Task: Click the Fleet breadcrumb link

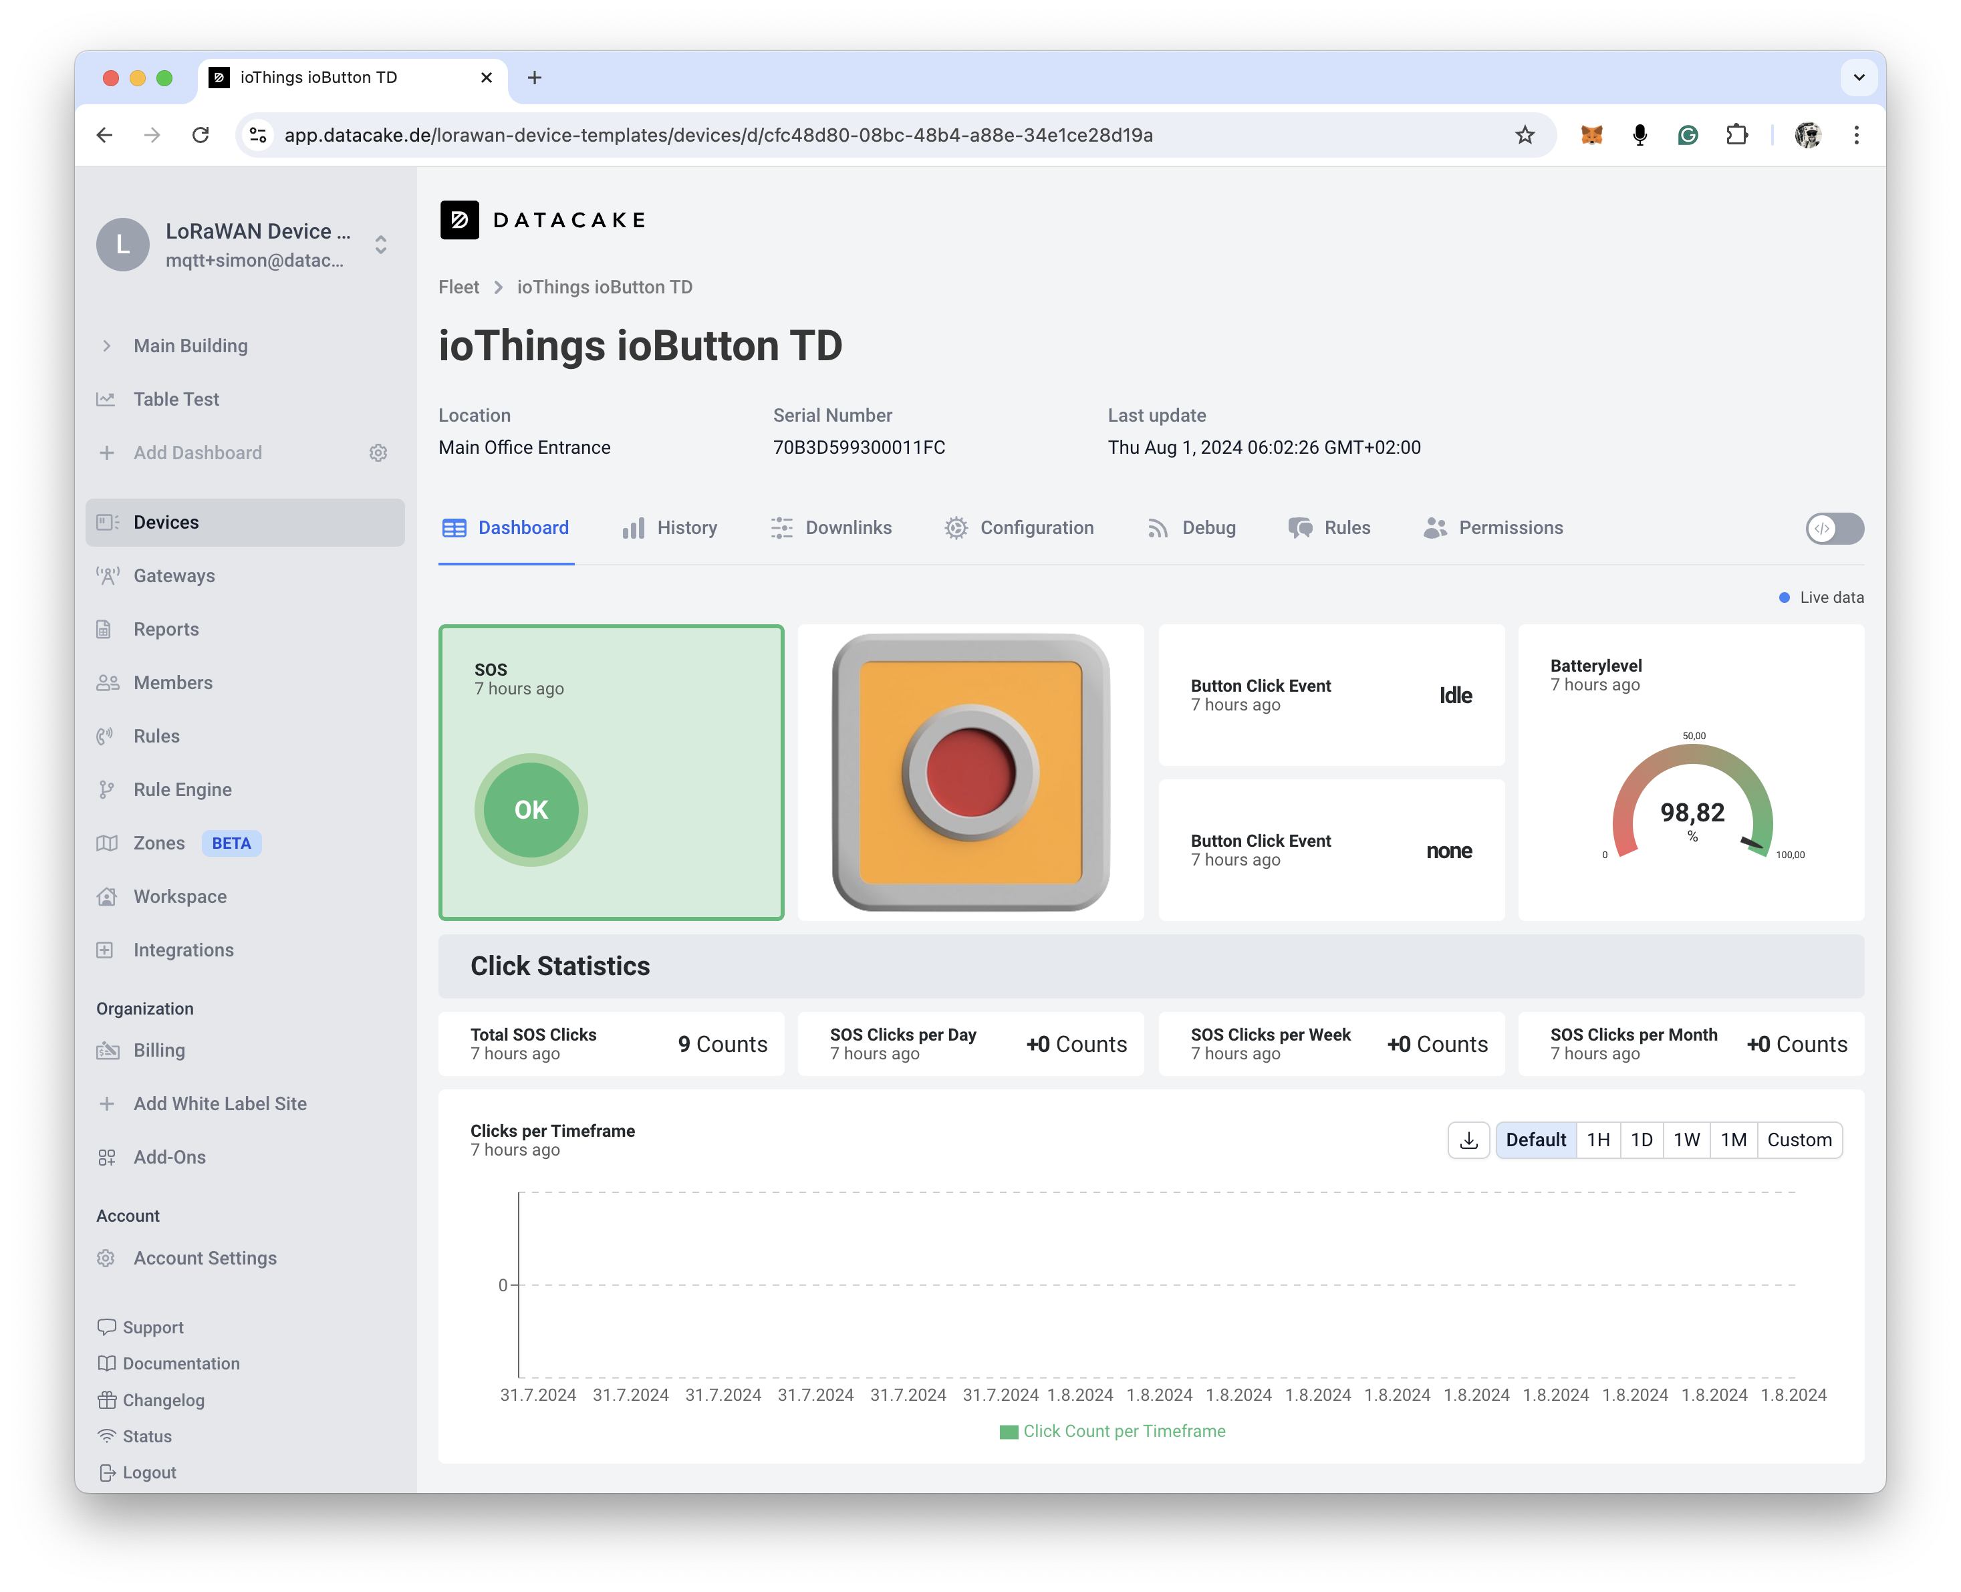Action: (459, 287)
